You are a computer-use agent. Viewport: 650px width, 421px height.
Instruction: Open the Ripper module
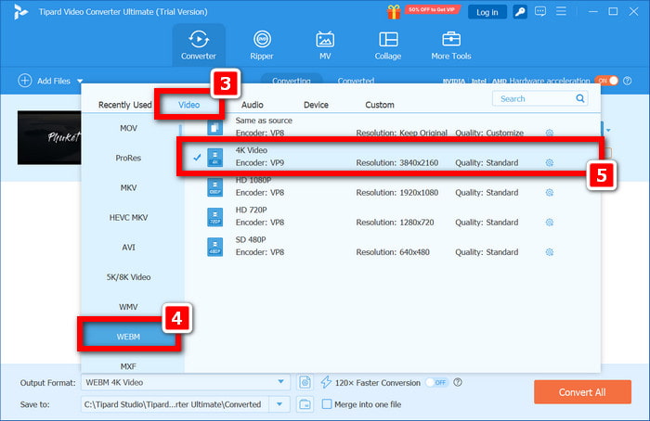(x=262, y=45)
